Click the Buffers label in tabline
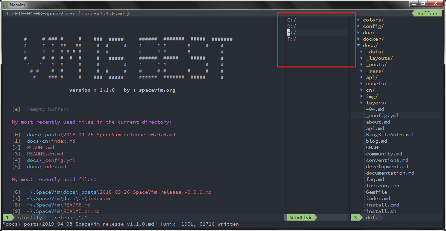Viewport: 446px width, 231px height. [428, 13]
